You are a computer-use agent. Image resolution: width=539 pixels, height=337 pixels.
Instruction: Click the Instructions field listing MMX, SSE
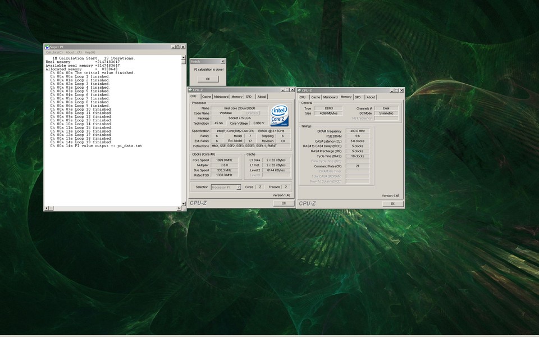250,146
